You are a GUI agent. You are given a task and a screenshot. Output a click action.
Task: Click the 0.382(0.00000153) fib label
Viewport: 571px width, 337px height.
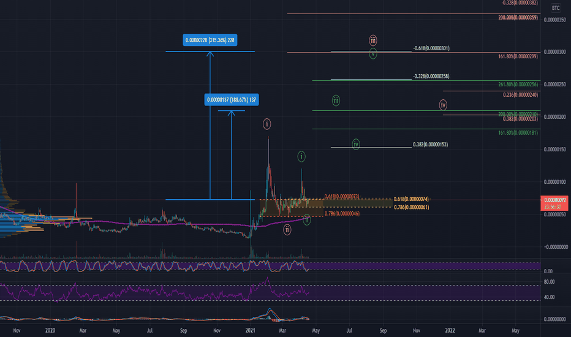click(431, 145)
